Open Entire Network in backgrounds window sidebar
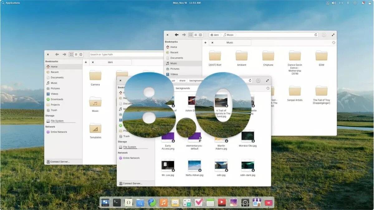Screen dimensions: 374x210 136,158
